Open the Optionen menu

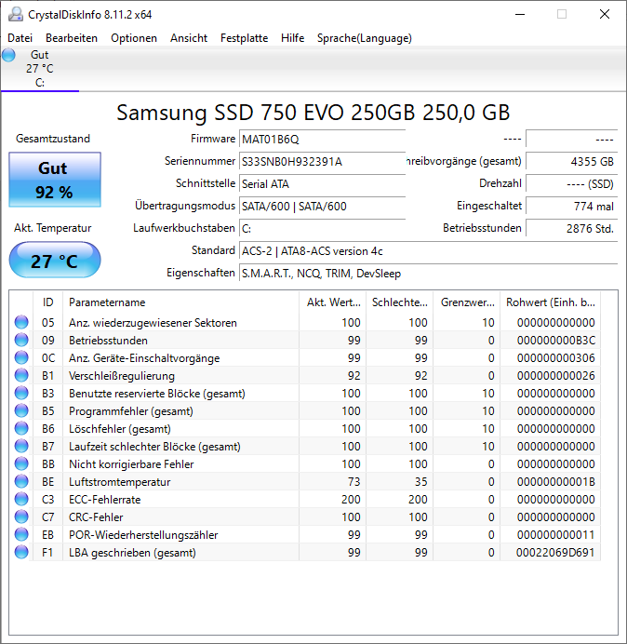pyautogui.click(x=134, y=38)
